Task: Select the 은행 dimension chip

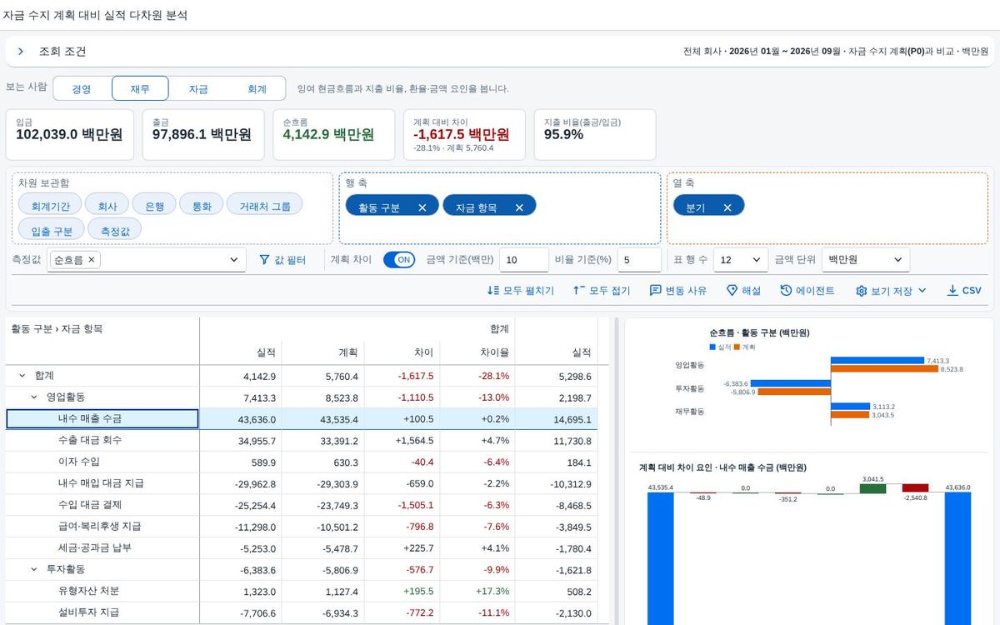Action: click(x=154, y=206)
